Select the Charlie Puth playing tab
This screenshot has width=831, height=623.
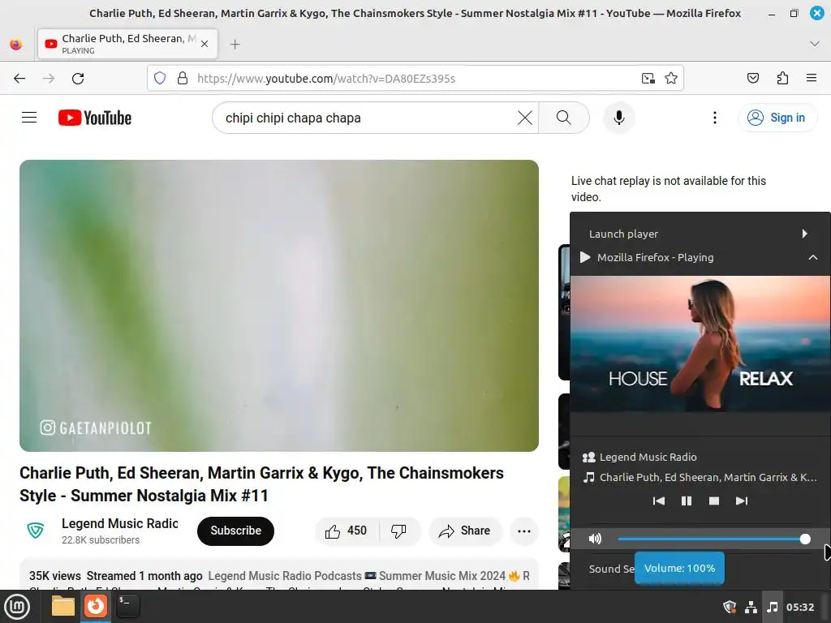[x=127, y=44]
